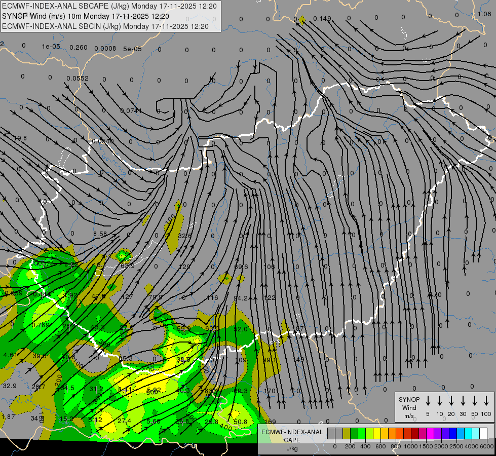Click the map value 32.6
Viewport: 496px width, 456px height.
[185, 236]
